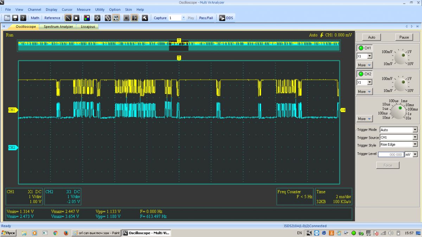Adjust the CH1 voltage knob

(400, 58)
